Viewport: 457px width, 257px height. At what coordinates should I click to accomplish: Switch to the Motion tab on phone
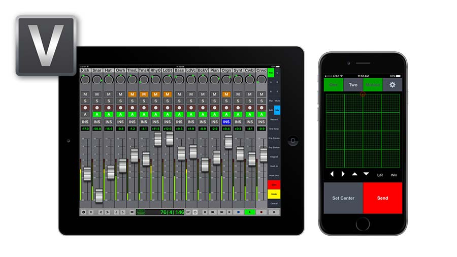click(373, 85)
